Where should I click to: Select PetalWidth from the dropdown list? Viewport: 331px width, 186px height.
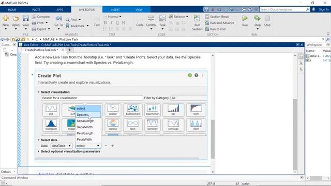(88, 139)
